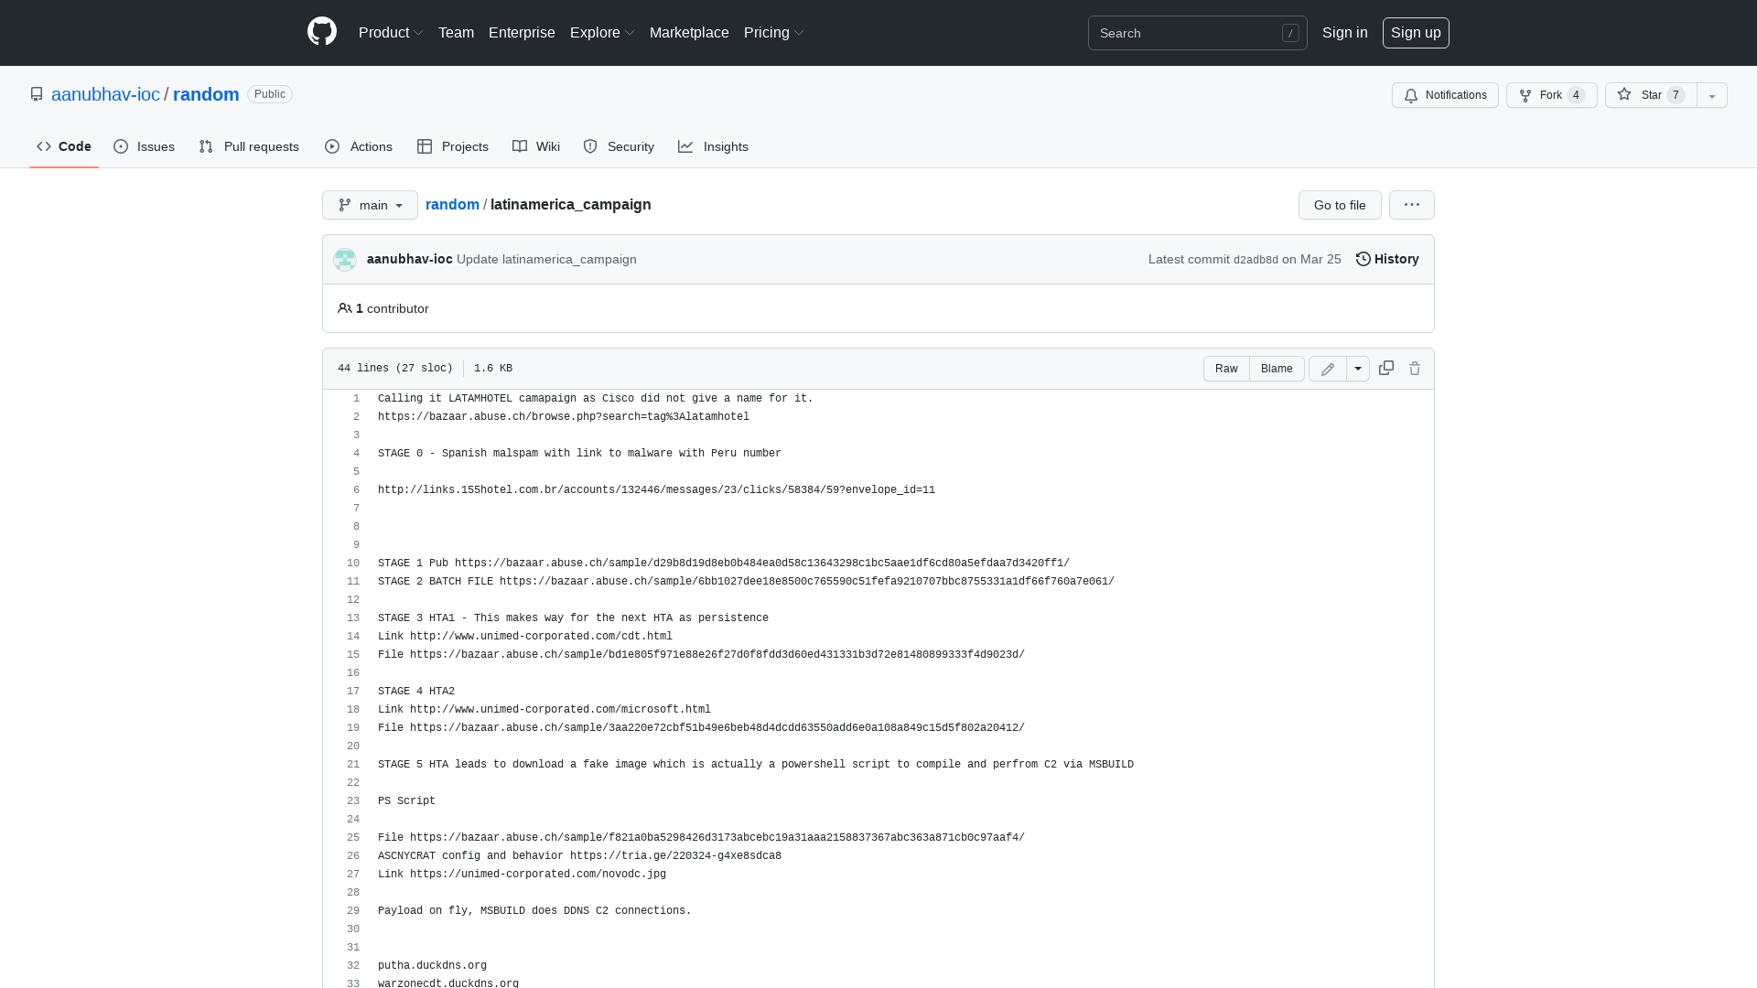Open aanubhav-ioc owner profile link
The image size is (1757, 988).
click(105, 94)
